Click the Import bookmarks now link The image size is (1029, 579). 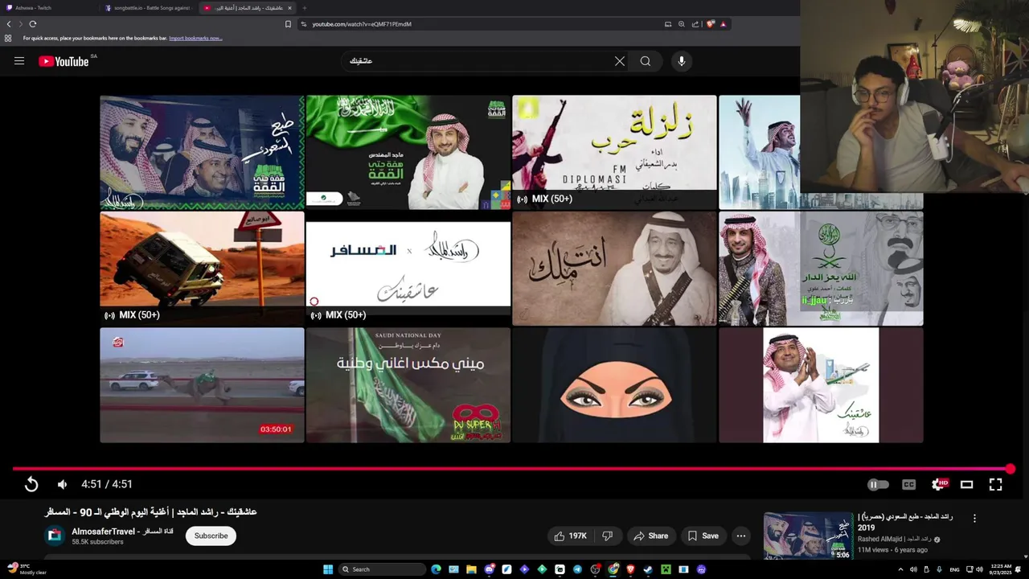(x=195, y=38)
